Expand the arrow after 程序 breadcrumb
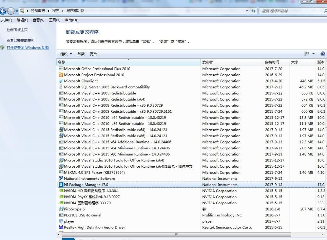The width and height of the screenshot is (327, 240). pos(63,11)
